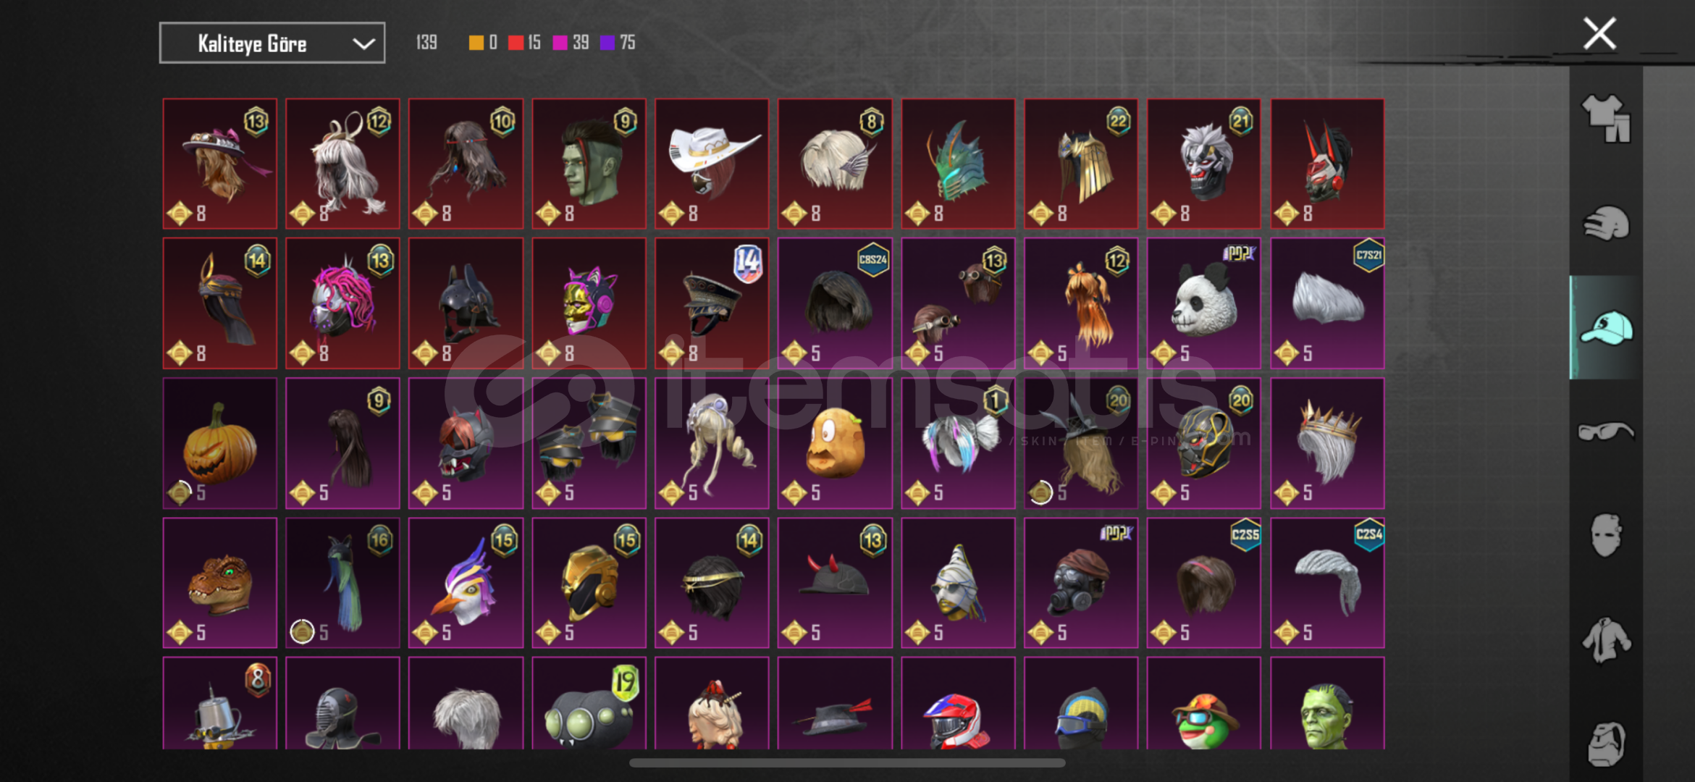Screen dimensions: 1695x782
Task: Open the face mask category icon
Action: pyautogui.click(x=1606, y=536)
